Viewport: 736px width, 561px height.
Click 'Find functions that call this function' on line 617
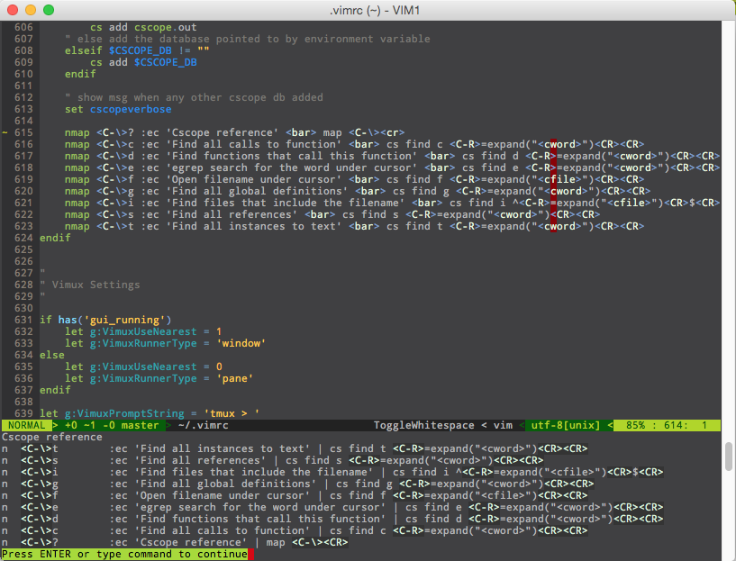292,156
